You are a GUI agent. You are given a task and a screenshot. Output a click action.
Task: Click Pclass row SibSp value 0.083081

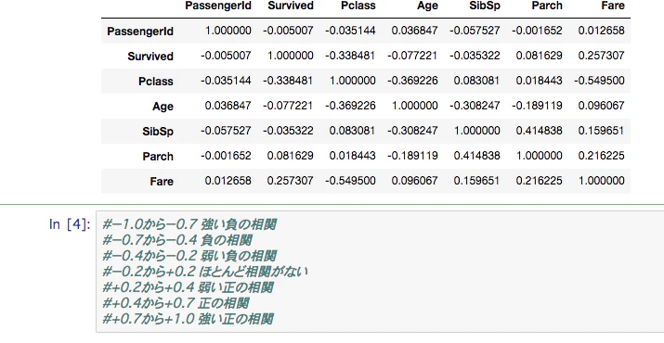pyautogui.click(x=476, y=81)
